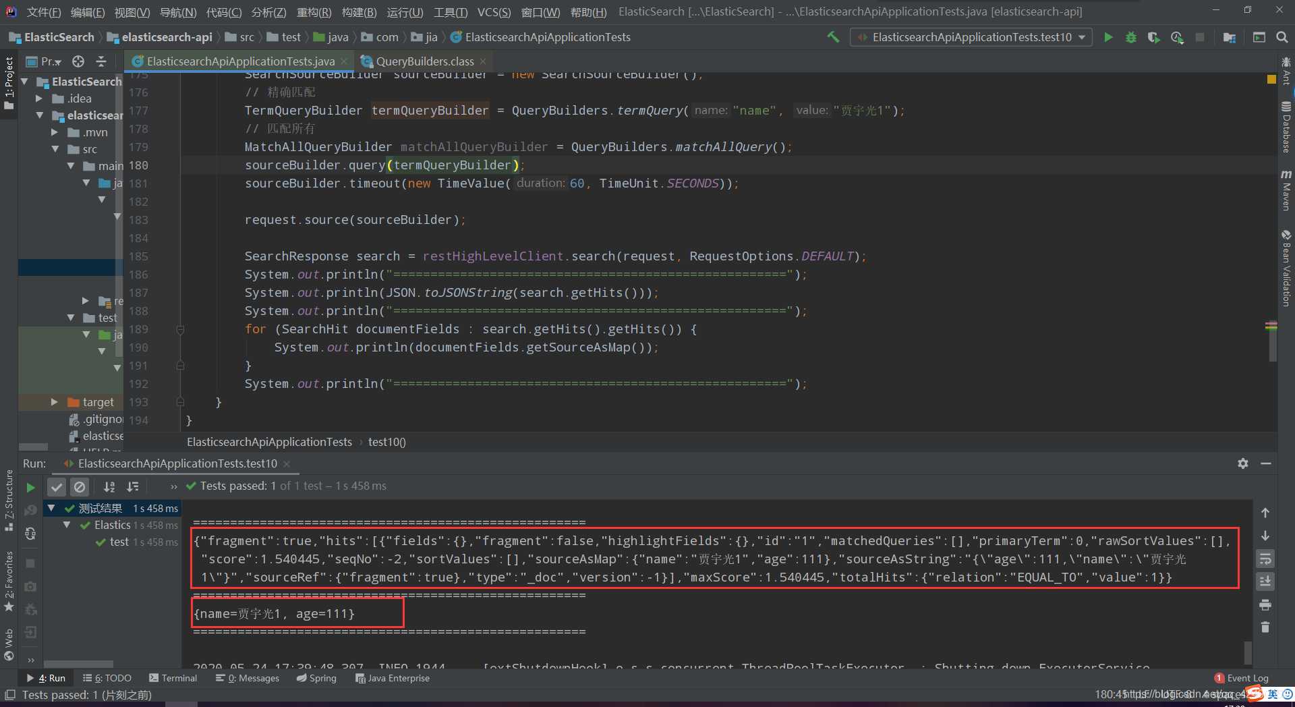Viewport: 1295px width, 707px height.
Task: Toggle the Database tool window stripe
Action: (x=1286, y=127)
